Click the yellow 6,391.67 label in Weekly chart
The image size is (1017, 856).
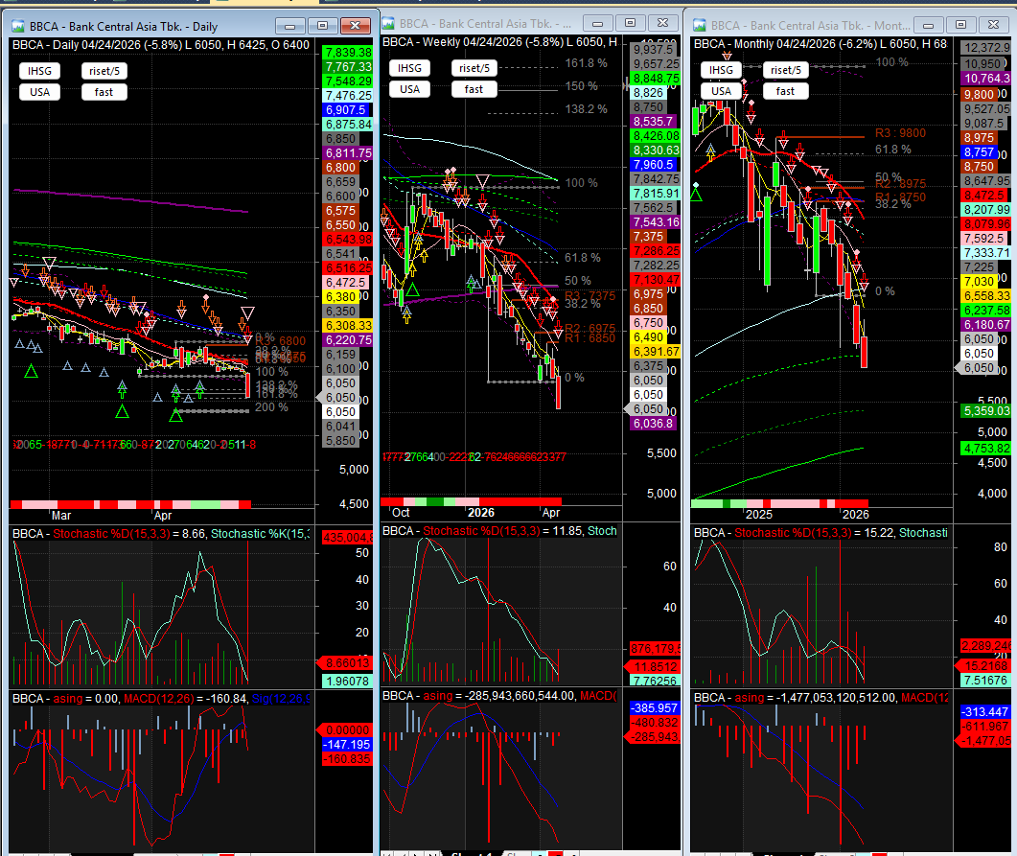pyautogui.click(x=656, y=352)
